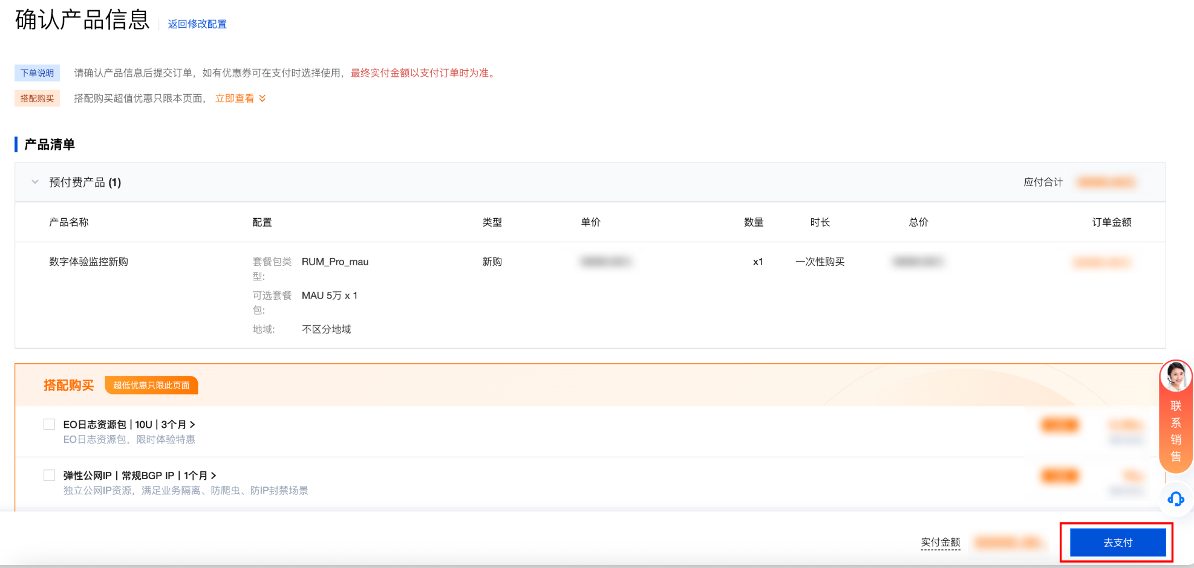
Task: Check the EO日志资源包 bundle checkbox
Action: coord(49,424)
